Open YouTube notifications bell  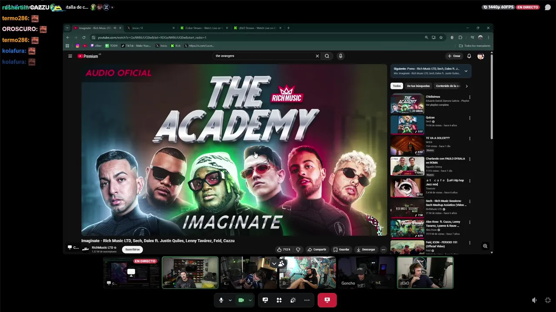point(469,56)
